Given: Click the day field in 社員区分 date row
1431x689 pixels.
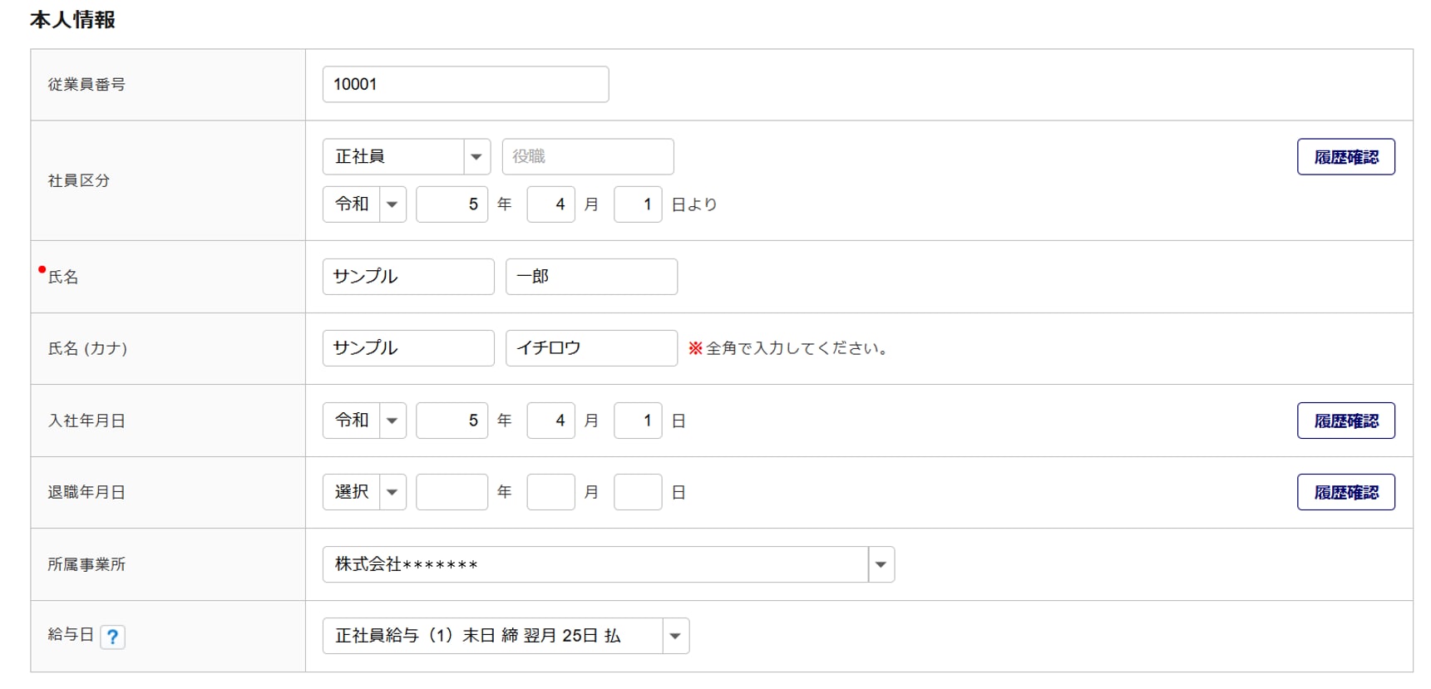Looking at the screenshot, I should (x=637, y=204).
